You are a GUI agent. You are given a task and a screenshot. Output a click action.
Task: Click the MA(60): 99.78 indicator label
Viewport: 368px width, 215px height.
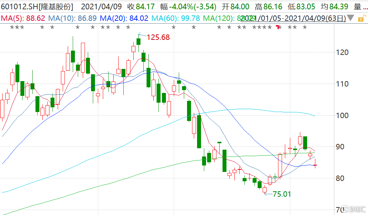176,18
